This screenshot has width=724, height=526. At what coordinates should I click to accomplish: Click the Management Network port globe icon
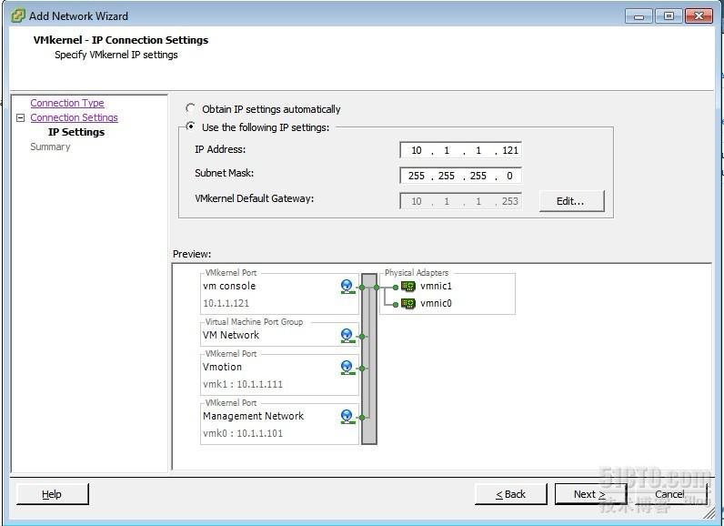347,417
